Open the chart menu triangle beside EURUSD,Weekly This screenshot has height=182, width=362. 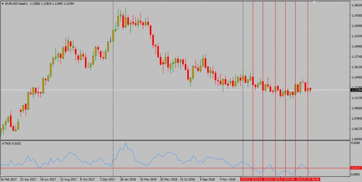click(x=2, y=4)
